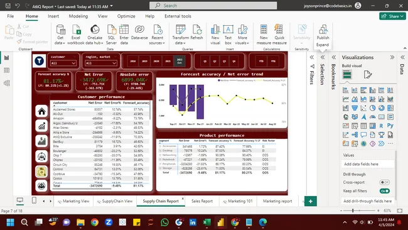Choose the format visual pane icon
This screenshot has width=408, height=230.
[x=367, y=75]
